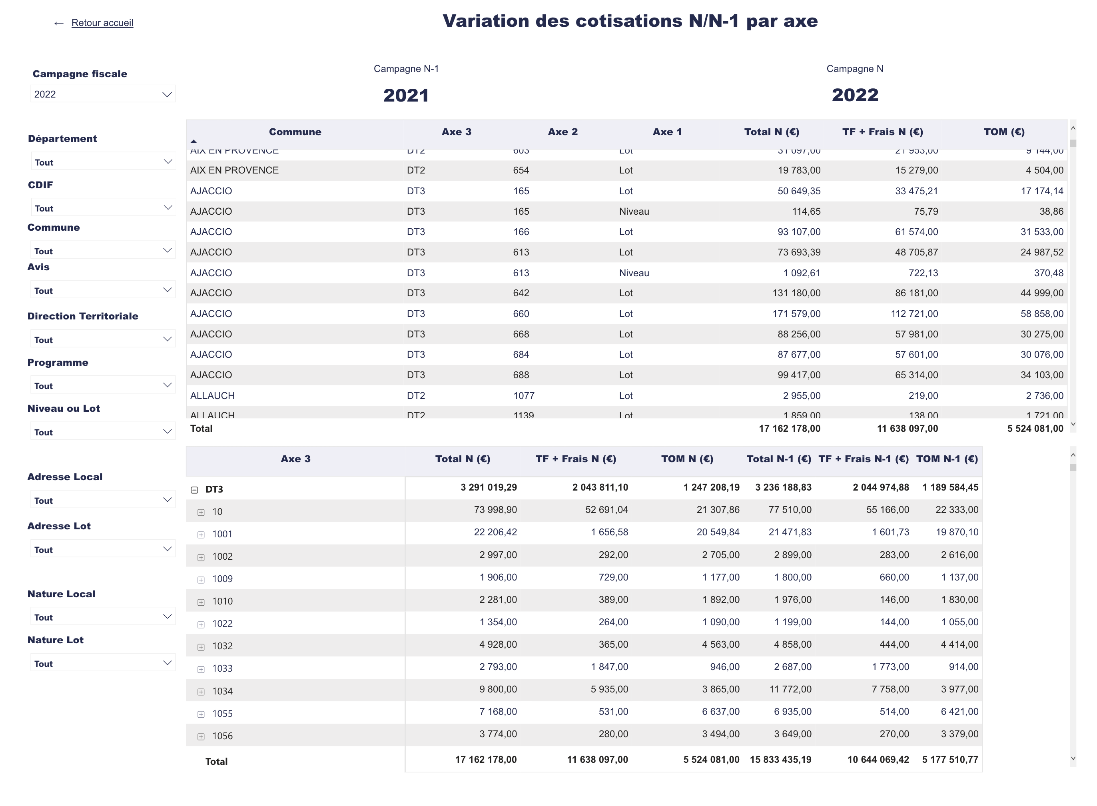Expand row 10 plus icon

201,512
